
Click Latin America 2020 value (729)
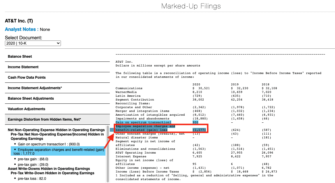click(x=197, y=96)
